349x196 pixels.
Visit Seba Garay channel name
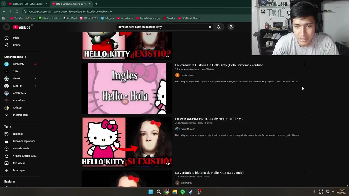coord(186,183)
